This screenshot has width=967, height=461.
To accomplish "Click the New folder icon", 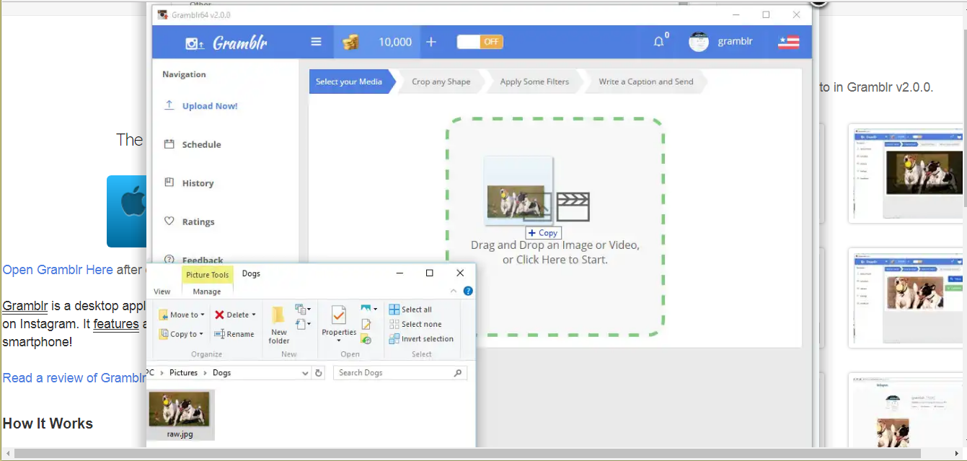I will [278, 324].
